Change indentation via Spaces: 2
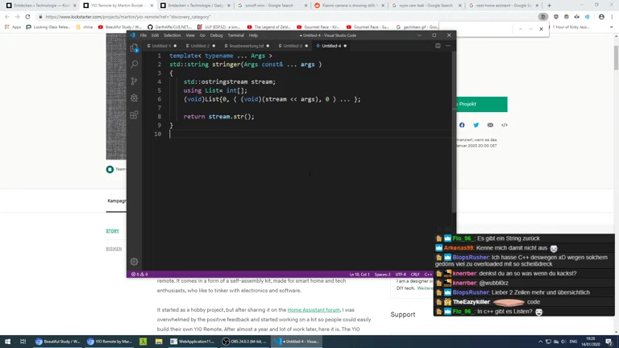 [383, 274]
